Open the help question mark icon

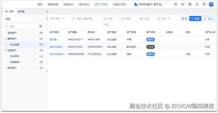click(204, 4)
